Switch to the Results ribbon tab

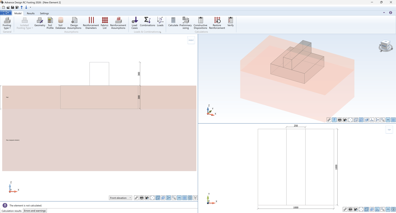tap(31, 13)
